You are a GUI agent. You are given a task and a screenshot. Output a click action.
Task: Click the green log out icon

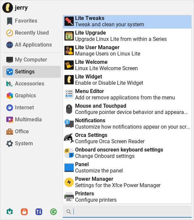click(x=53, y=212)
